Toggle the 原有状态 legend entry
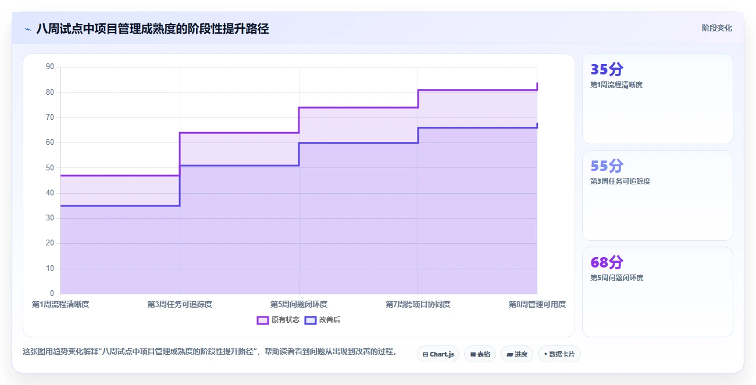Screen dimensions: 756x385 tap(278, 320)
